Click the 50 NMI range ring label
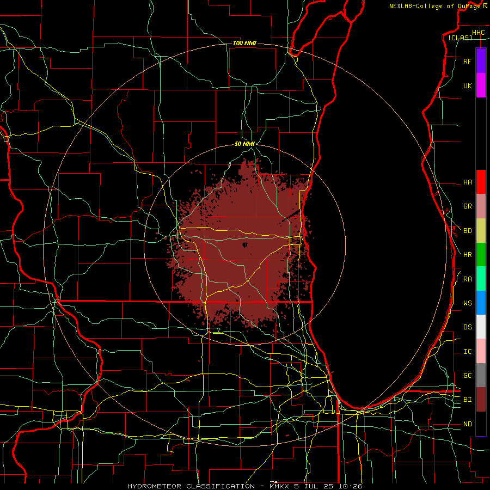Image resolution: width=490 pixels, height=490 pixels. 244,144
